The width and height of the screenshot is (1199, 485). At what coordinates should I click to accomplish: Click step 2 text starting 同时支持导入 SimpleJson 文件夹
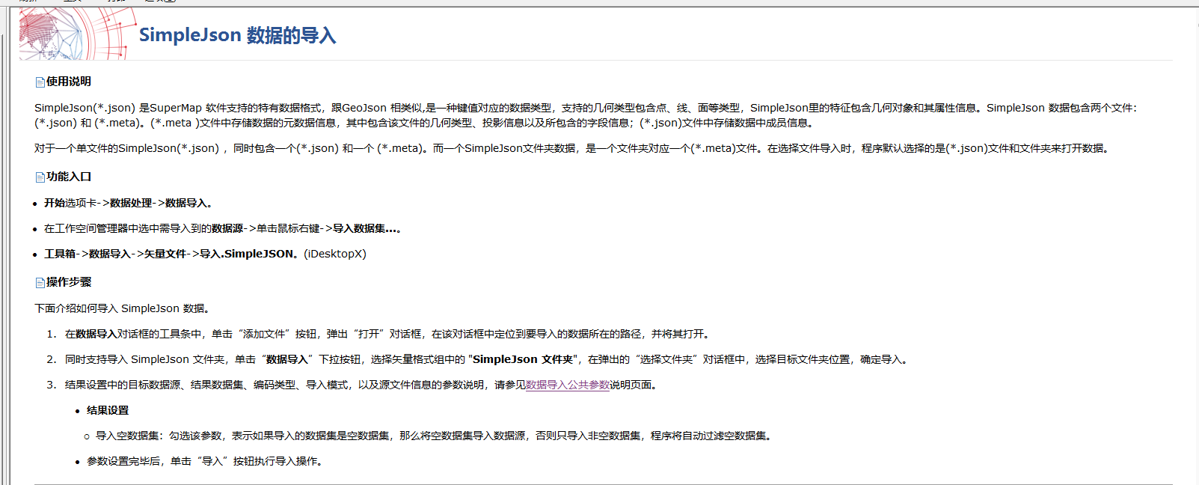pos(488,360)
